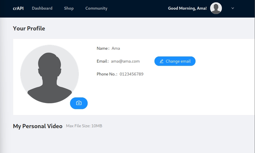Expand the user dropdown chevron in navbar

(233, 8)
